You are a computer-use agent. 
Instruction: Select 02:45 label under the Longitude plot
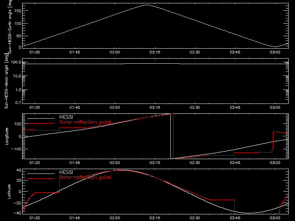(235, 162)
